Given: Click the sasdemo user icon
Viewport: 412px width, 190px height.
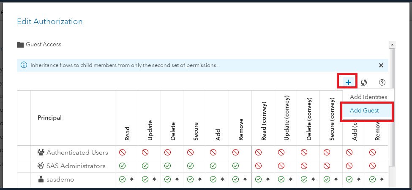Looking at the screenshot, I should pos(41,179).
